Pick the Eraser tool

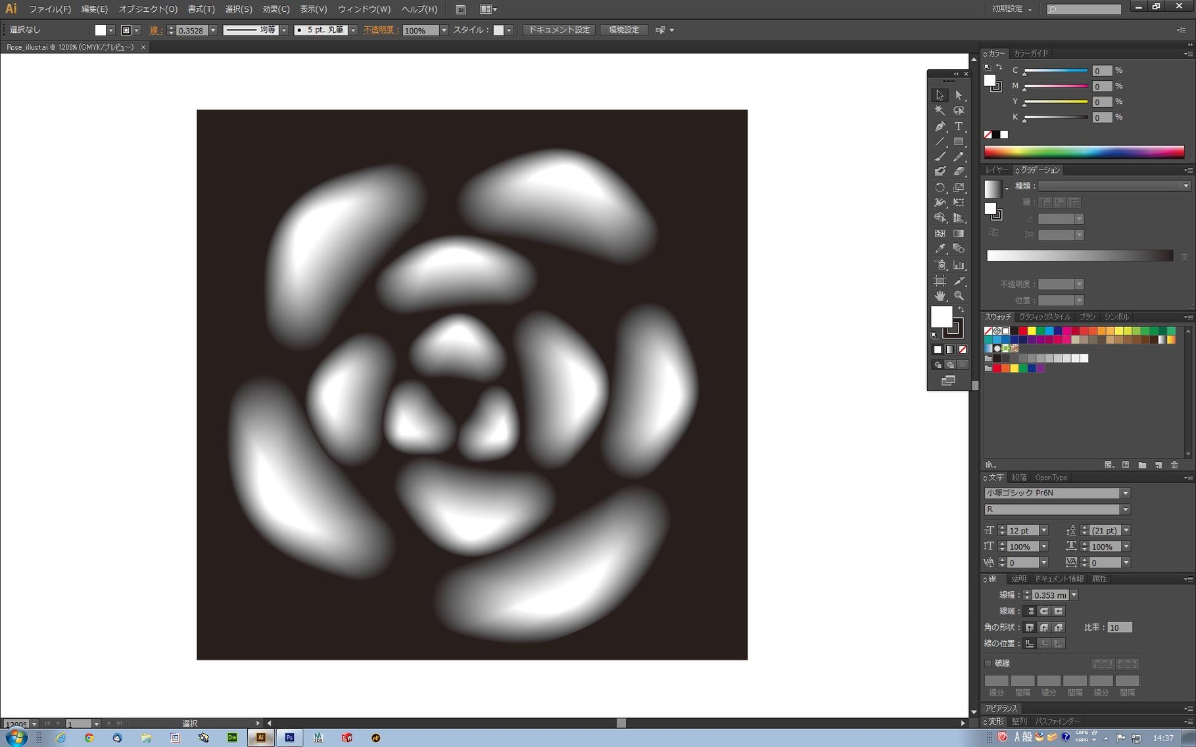pyautogui.click(x=959, y=171)
